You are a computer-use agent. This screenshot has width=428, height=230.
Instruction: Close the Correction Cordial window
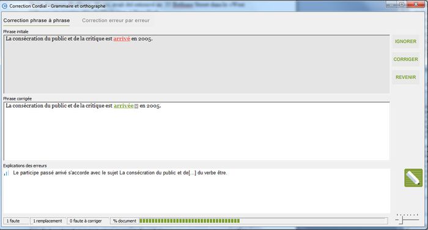(416, 4)
